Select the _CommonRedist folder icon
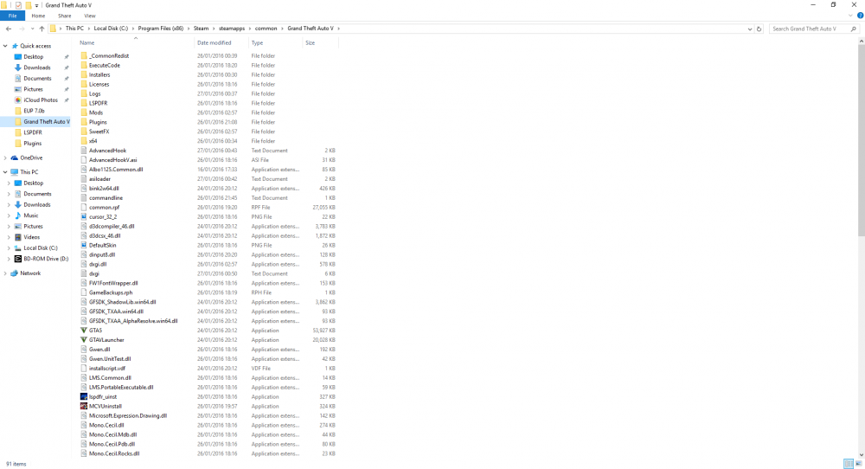Screen dimensions: 865x469 84,55
